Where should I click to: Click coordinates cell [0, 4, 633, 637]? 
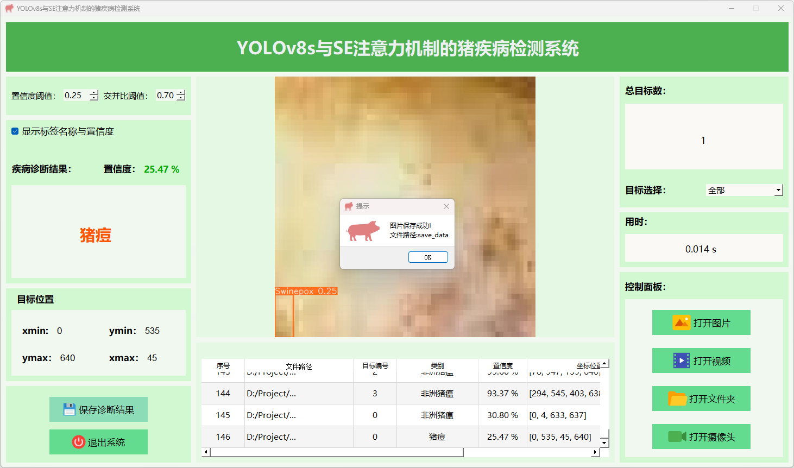pos(564,415)
